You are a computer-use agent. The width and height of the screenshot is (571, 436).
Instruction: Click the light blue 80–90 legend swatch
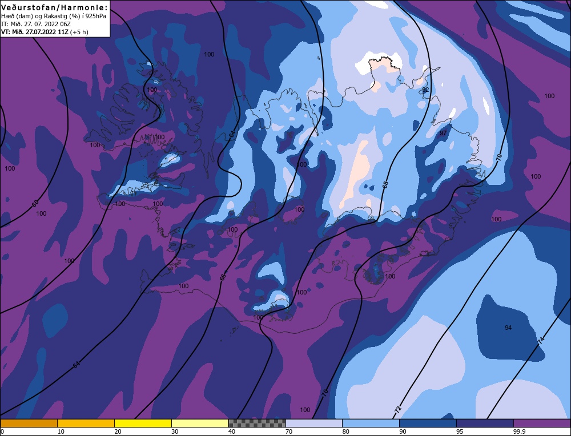371,423
